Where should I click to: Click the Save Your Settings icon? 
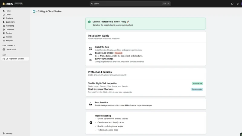pos(90,60)
